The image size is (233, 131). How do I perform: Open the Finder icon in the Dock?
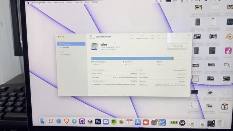click(43, 121)
